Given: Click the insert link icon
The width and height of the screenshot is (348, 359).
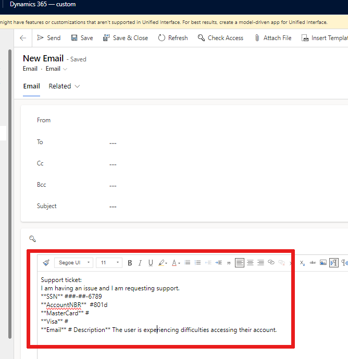Looking at the screenshot, I should pyautogui.click(x=271, y=262).
